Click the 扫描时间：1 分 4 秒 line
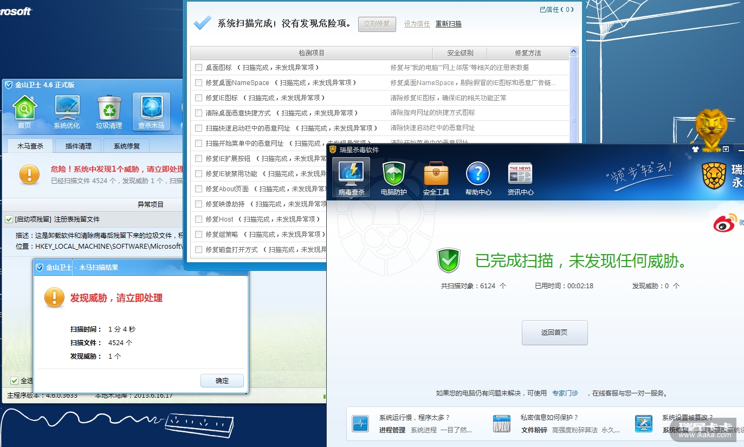The image size is (744, 447). (103, 329)
